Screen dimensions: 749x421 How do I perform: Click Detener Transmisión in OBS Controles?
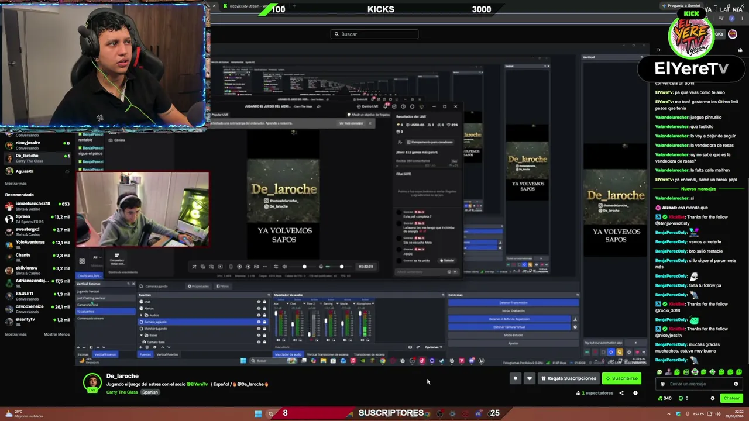(513, 303)
